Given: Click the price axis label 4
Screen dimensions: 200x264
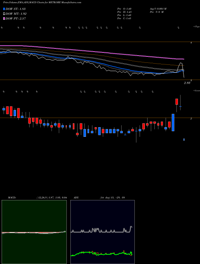Looking at the screenshot, I should point(191,43).
